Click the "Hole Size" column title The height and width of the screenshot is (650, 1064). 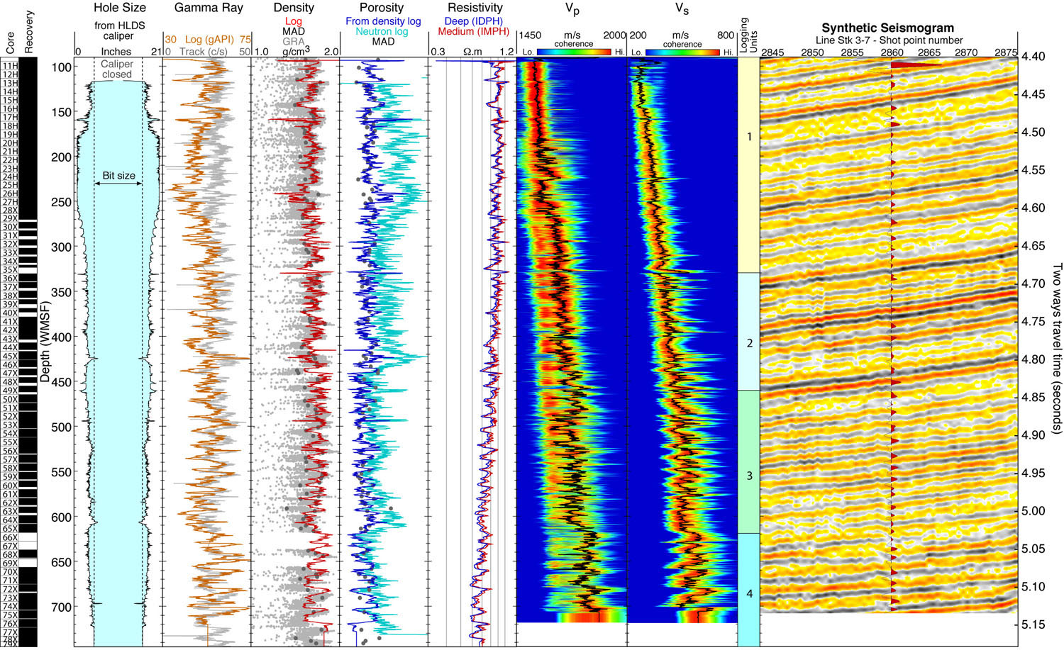coord(120,8)
